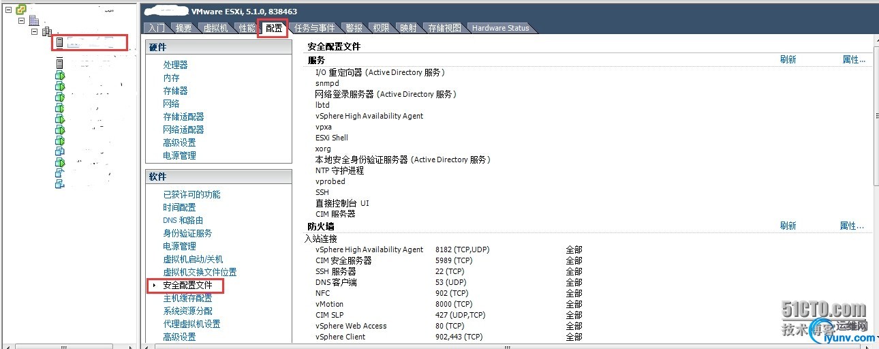Open 虚拟机交换文件位置 link
The height and width of the screenshot is (349, 879).
point(200,272)
